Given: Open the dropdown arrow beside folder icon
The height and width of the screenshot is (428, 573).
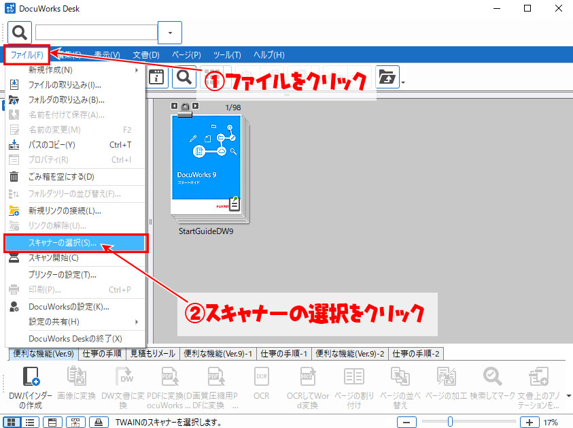Looking at the screenshot, I should (403, 82).
